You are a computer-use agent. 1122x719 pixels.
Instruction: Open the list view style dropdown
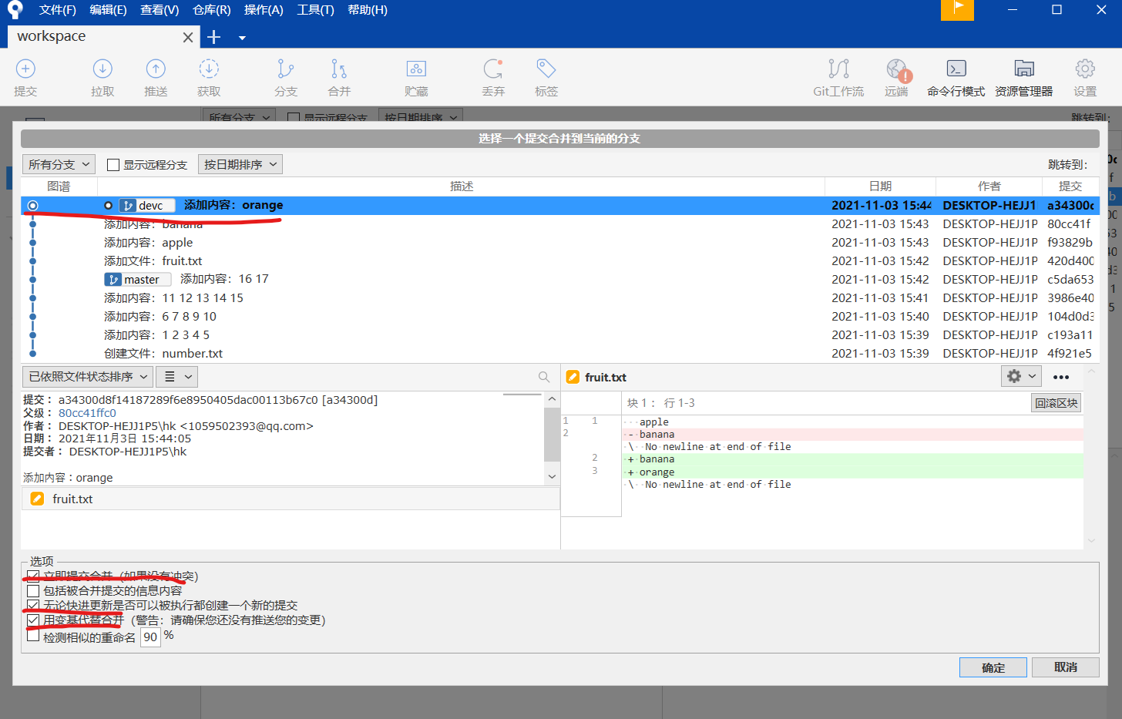(x=177, y=376)
